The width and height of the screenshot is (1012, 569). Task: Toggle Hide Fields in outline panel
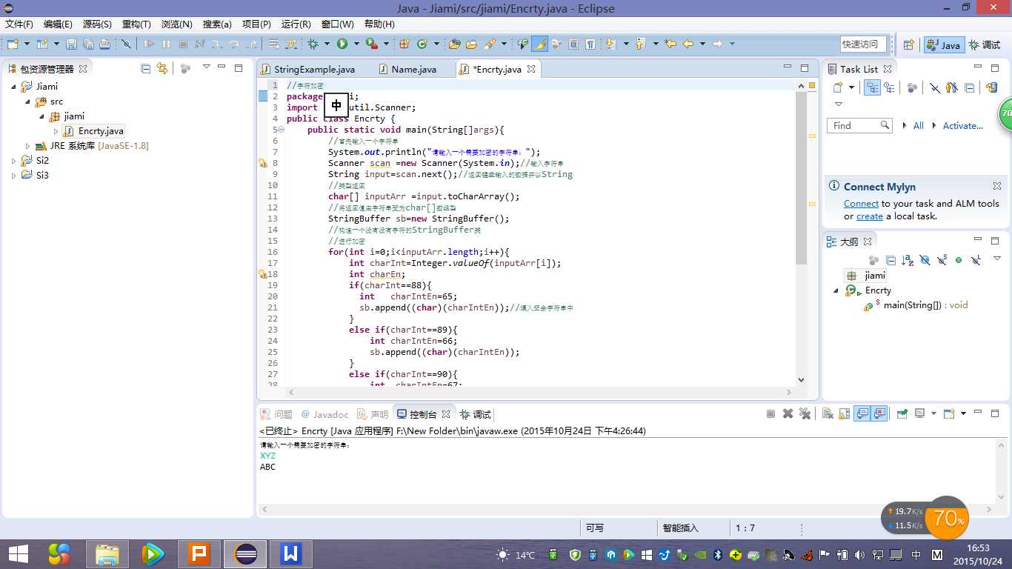click(x=925, y=260)
